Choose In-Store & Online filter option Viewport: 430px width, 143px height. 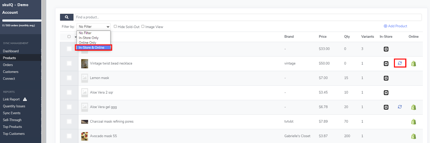pos(92,47)
